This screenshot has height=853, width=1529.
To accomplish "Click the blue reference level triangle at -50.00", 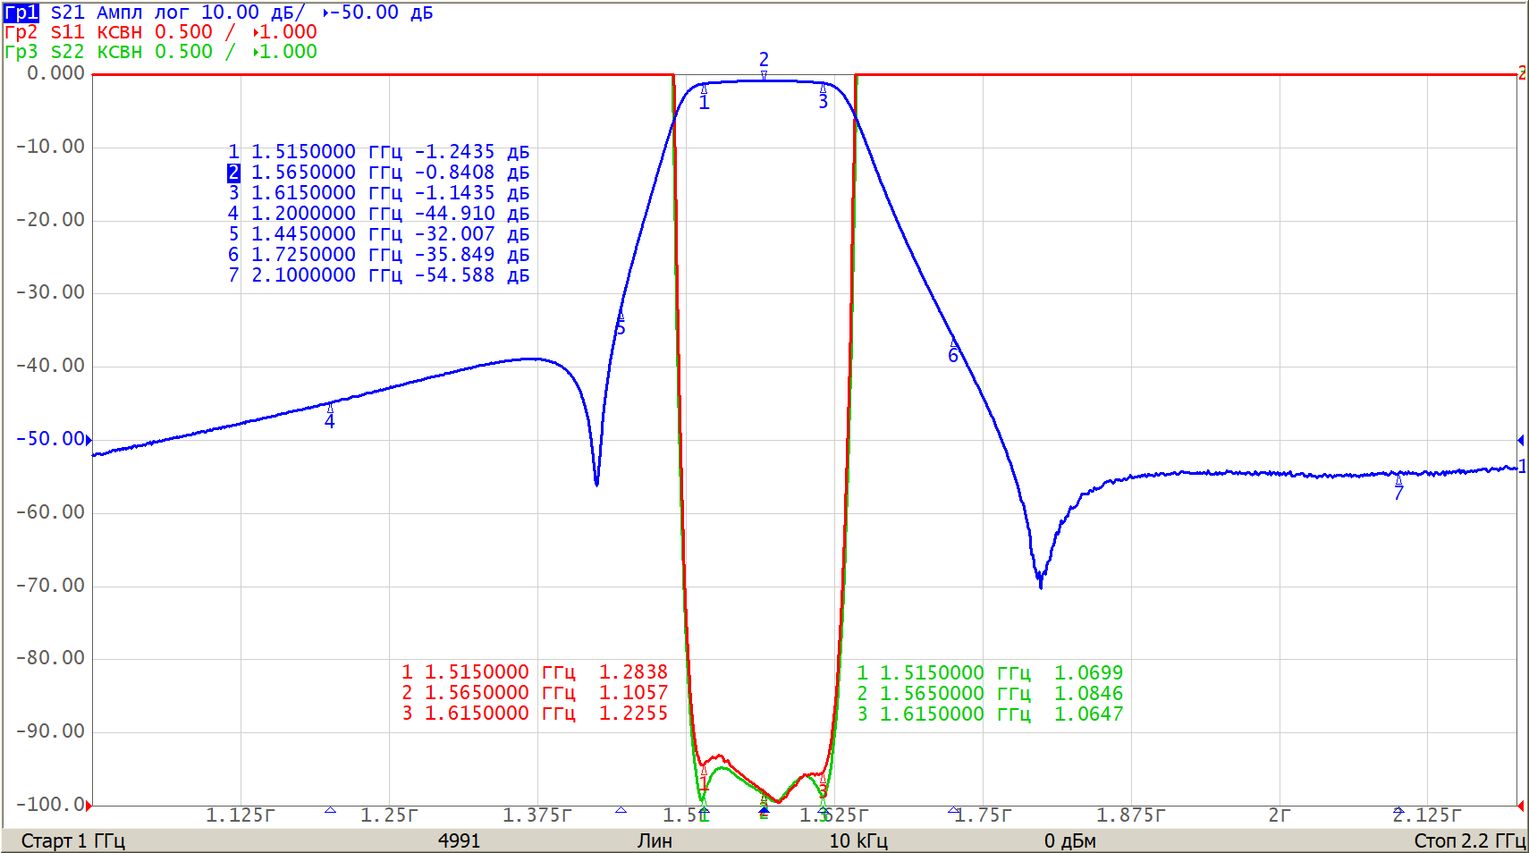I will [89, 439].
